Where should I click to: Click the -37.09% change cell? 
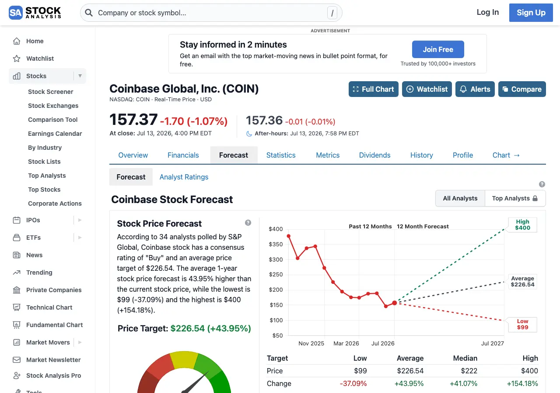pos(353,383)
